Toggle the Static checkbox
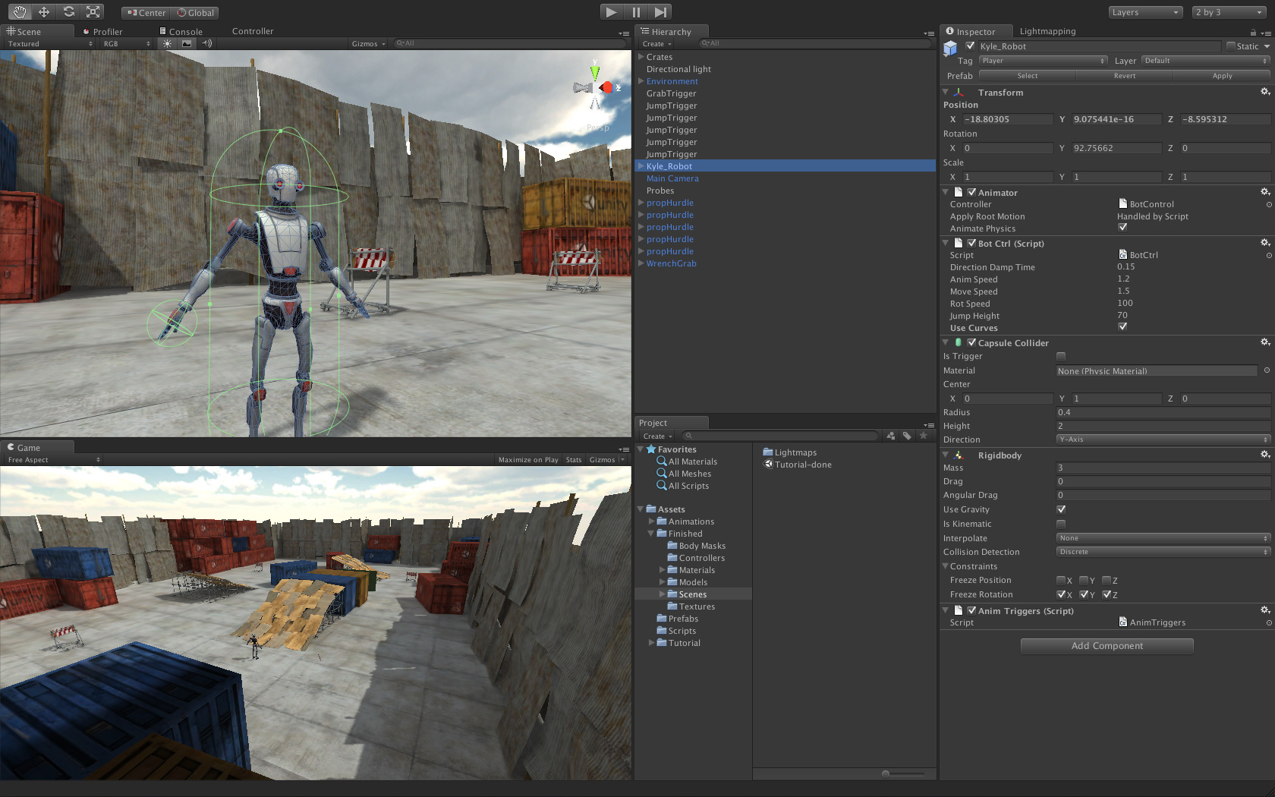 click(1231, 46)
